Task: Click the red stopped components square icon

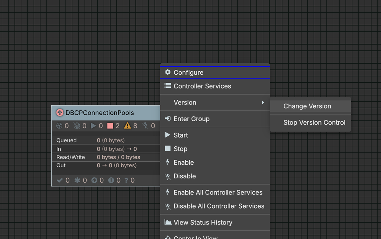Action: point(110,125)
